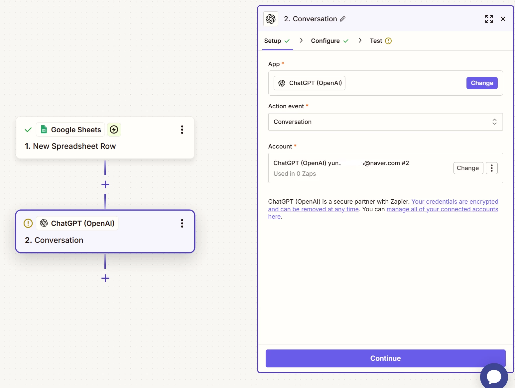The width and height of the screenshot is (515, 388).
Task: Open the ChatGPT step three-dot menu
Action: pos(182,223)
